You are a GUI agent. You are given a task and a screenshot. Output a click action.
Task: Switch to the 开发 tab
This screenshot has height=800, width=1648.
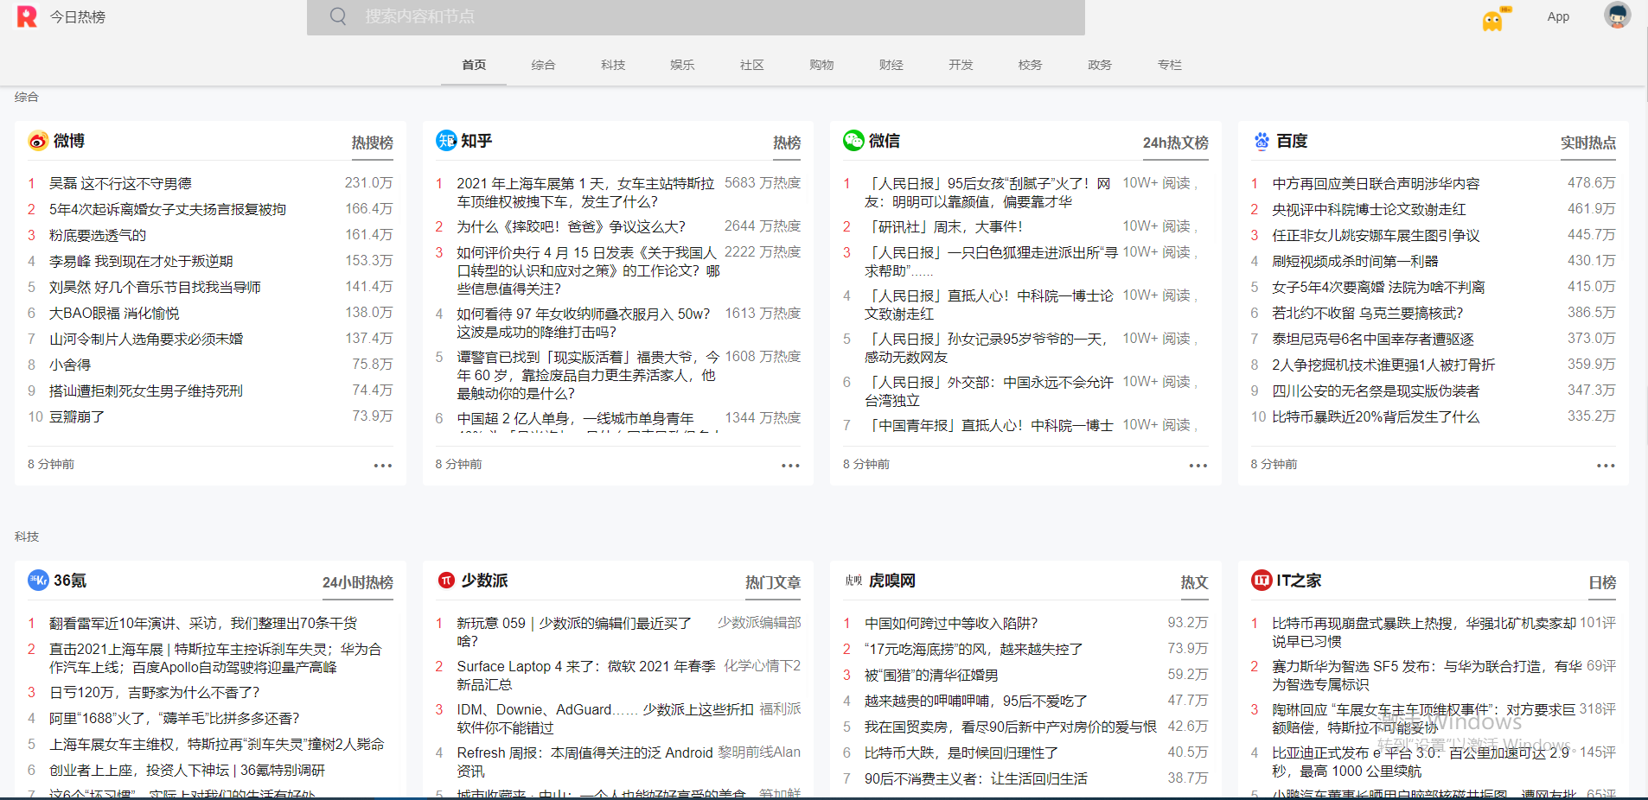[961, 65]
